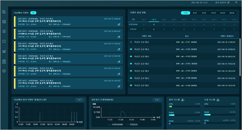Select the 12시간 time range
Screen dimensions: 242x130
click(213, 13)
